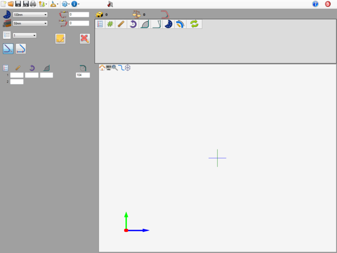
Task: Select the dimensioned bend mode toggle
Action: (x=21, y=49)
